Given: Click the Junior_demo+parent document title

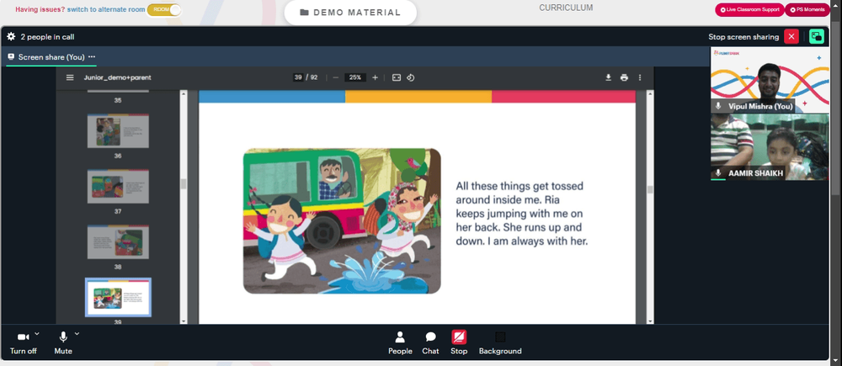Looking at the screenshot, I should [118, 77].
